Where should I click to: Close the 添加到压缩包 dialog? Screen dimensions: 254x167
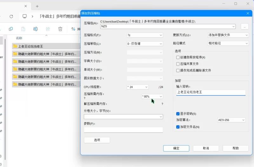248,13
